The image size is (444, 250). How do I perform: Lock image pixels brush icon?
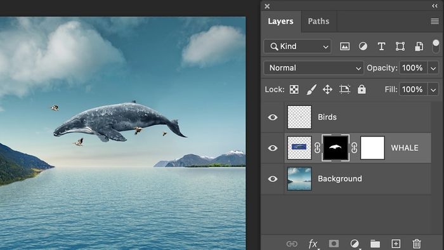click(311, 89)
